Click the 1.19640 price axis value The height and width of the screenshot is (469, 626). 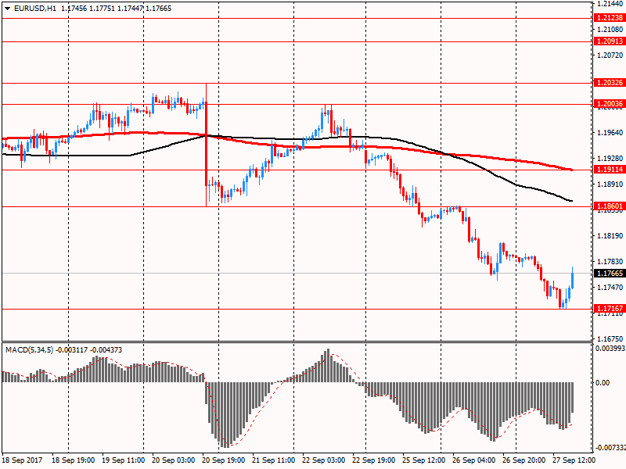[610, 132]
